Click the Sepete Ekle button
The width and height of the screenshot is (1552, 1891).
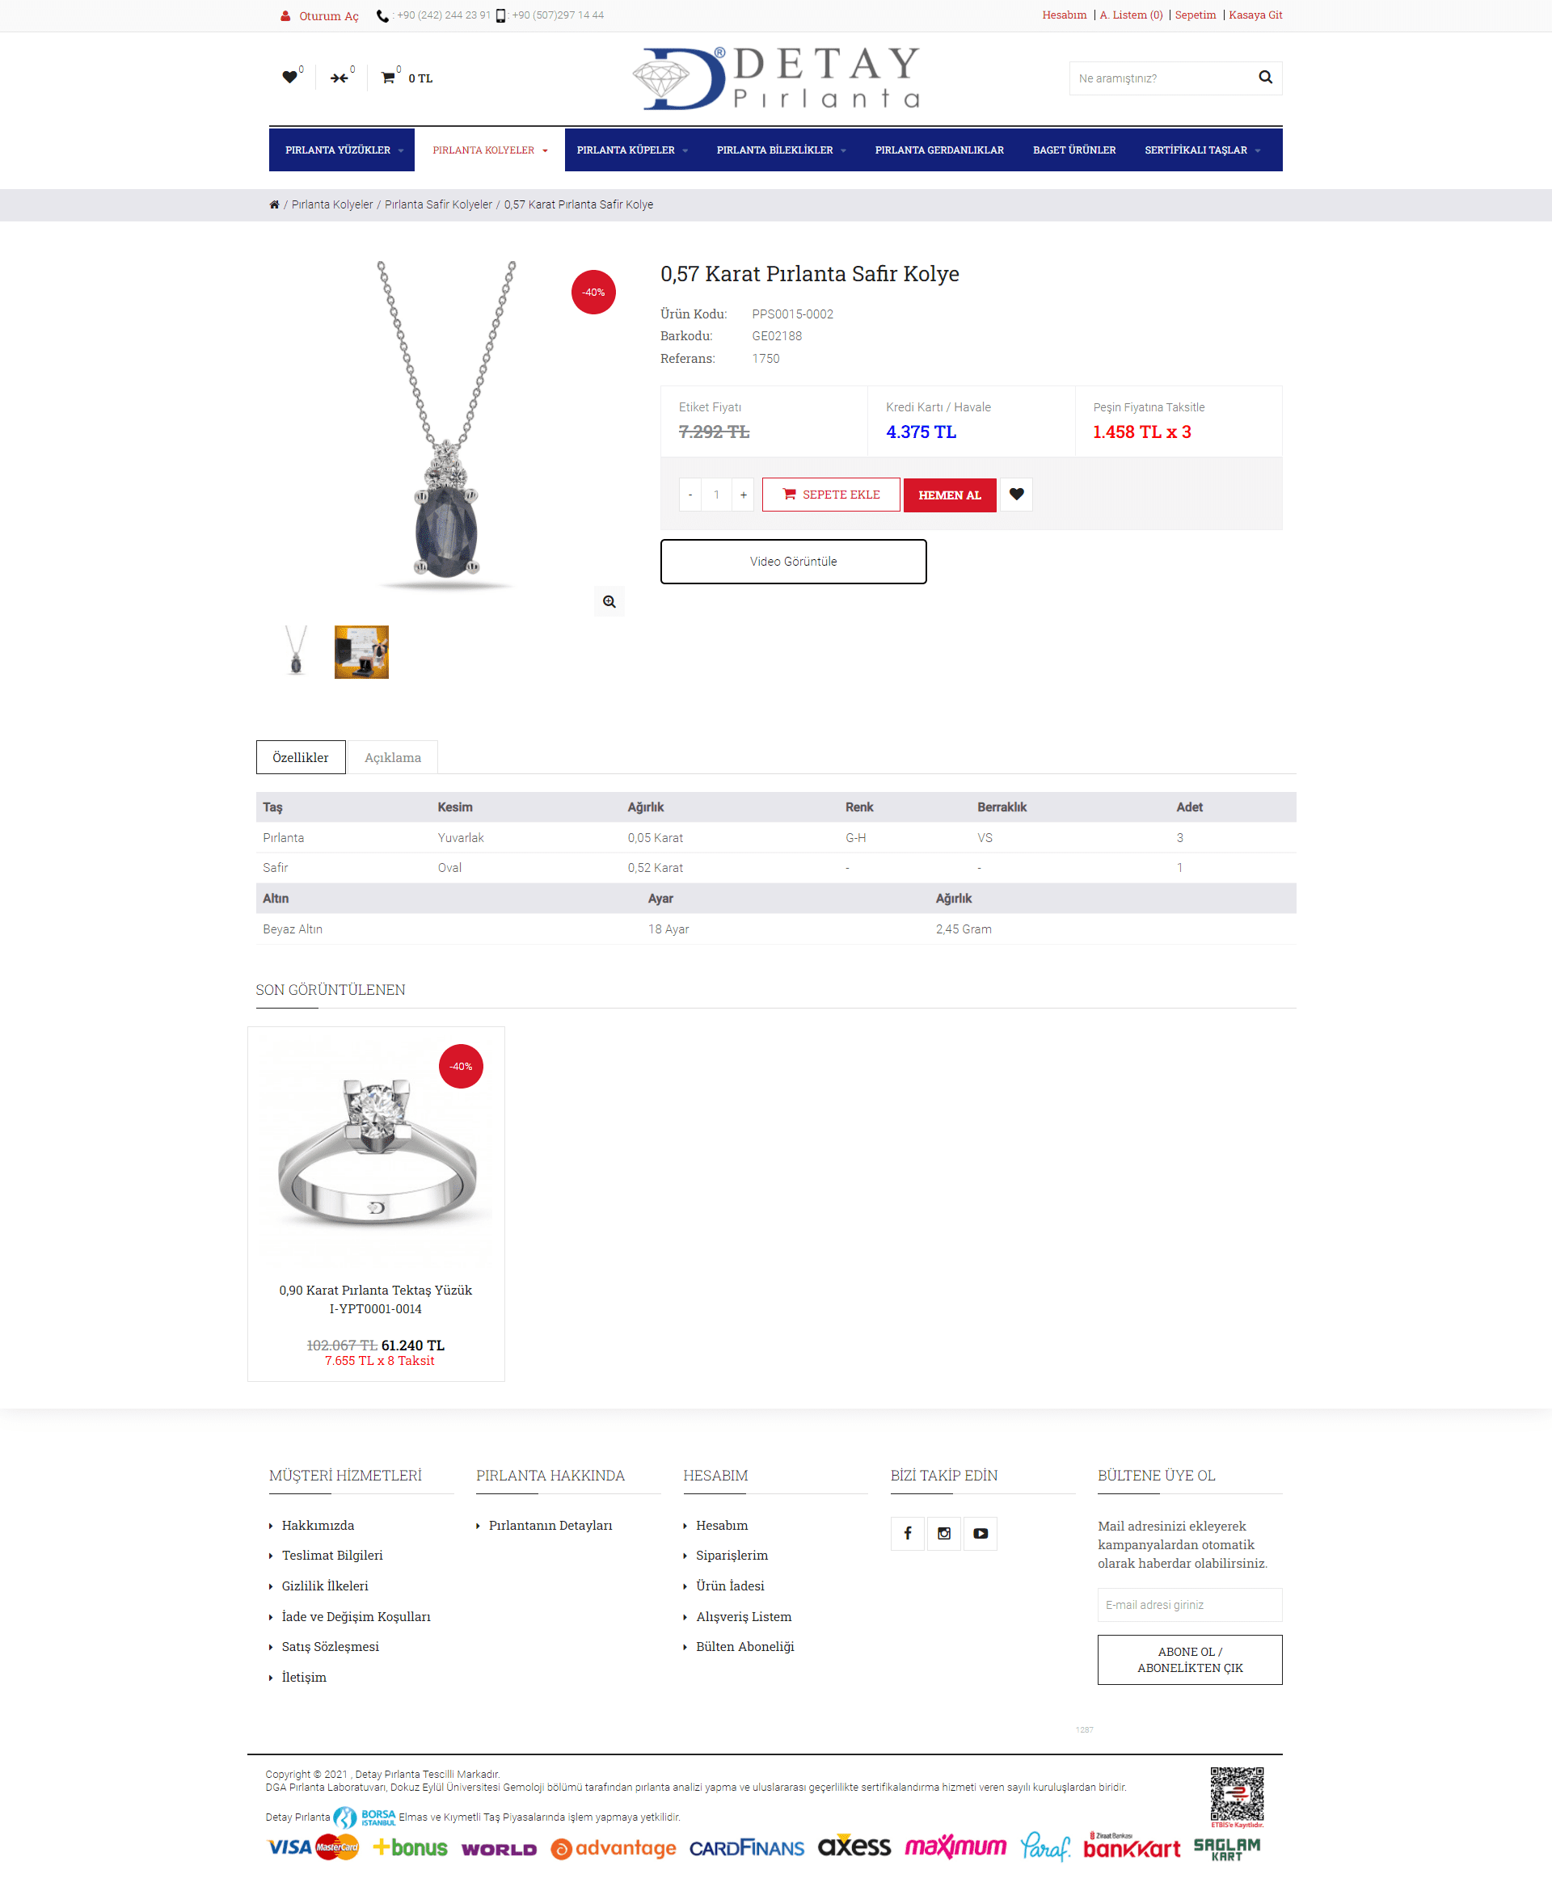[x=830, y=495]
